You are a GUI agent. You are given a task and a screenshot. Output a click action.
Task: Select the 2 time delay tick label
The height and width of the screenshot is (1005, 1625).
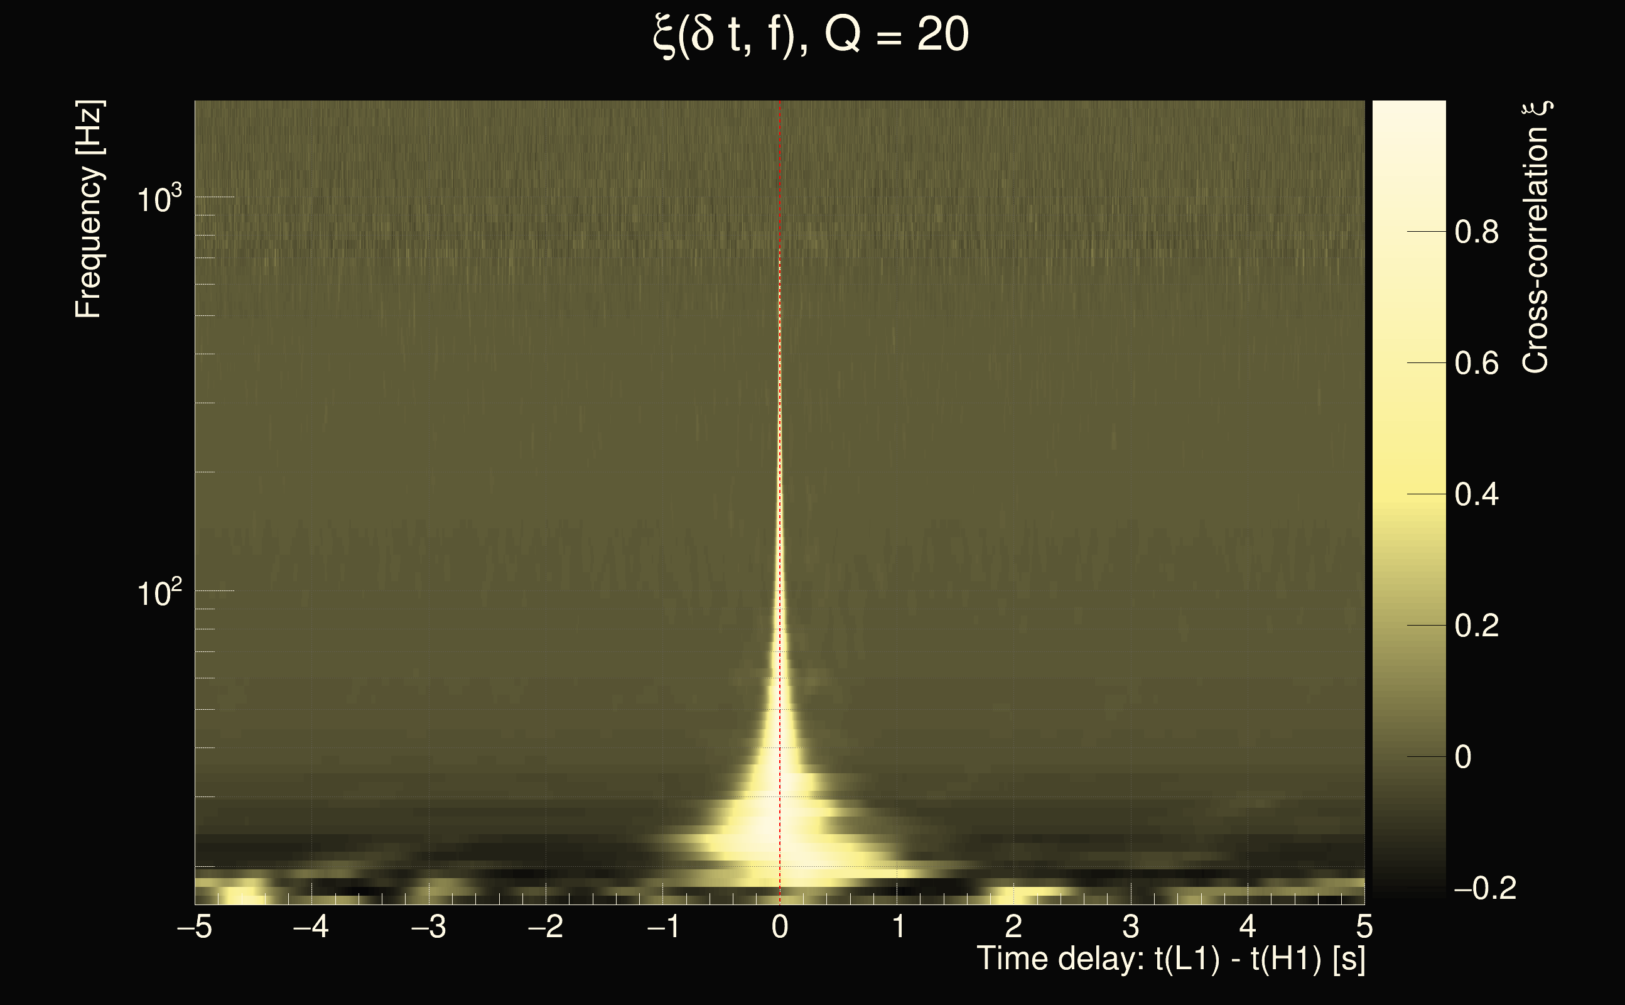1013,926
